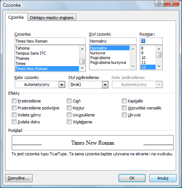182x188 pixels.
Task: Click the help question mark button
Action: [159, 3]
